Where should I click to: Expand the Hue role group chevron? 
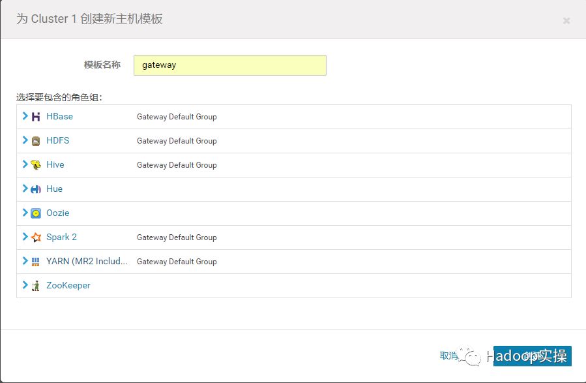click(25, 189)
